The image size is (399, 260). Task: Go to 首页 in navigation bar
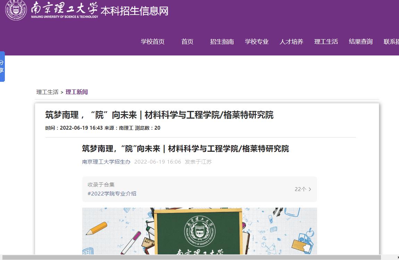(x=187, y=42)
